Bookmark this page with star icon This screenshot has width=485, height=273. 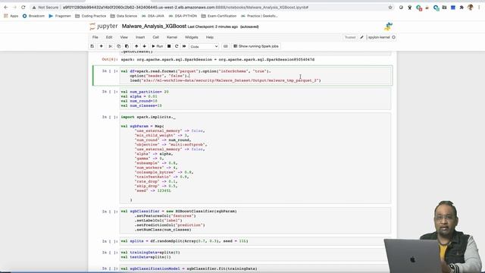pos(390,7)
